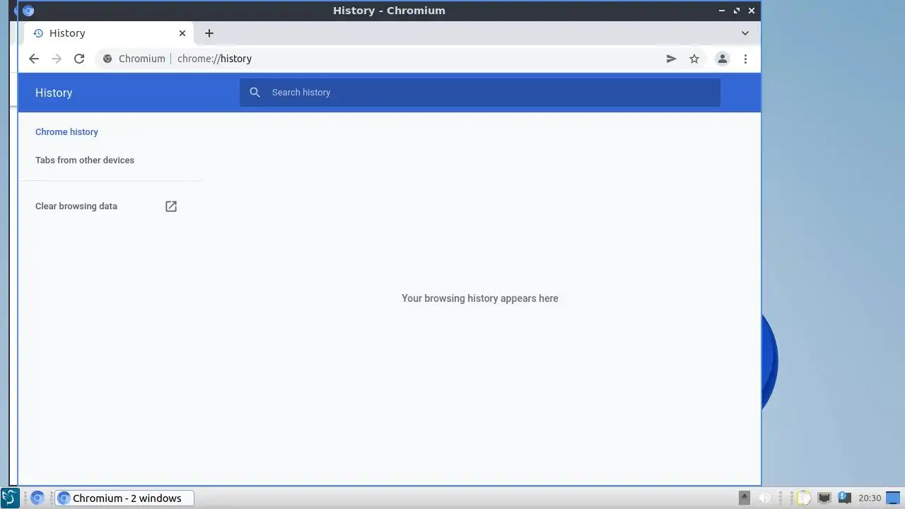Screen dimensions: 905x509
Task: Click 'Your browsing history appears here' message
Action: 480,298
